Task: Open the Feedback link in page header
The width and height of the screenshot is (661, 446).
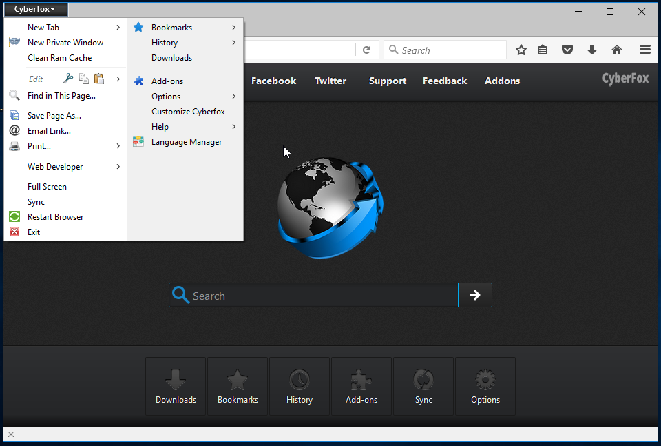Action: tap(445, 81)
